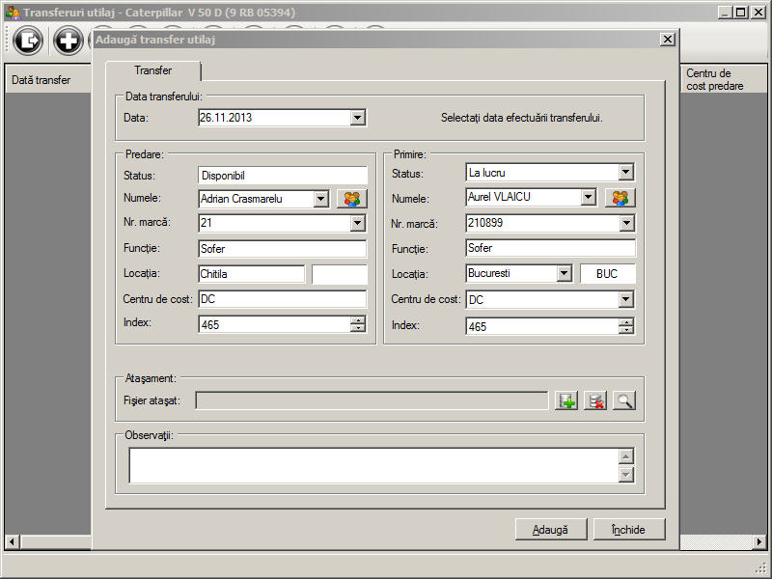Expand the Predare Numele dropdown arrow
Screen dimensions: 772x579
point(321,199)
